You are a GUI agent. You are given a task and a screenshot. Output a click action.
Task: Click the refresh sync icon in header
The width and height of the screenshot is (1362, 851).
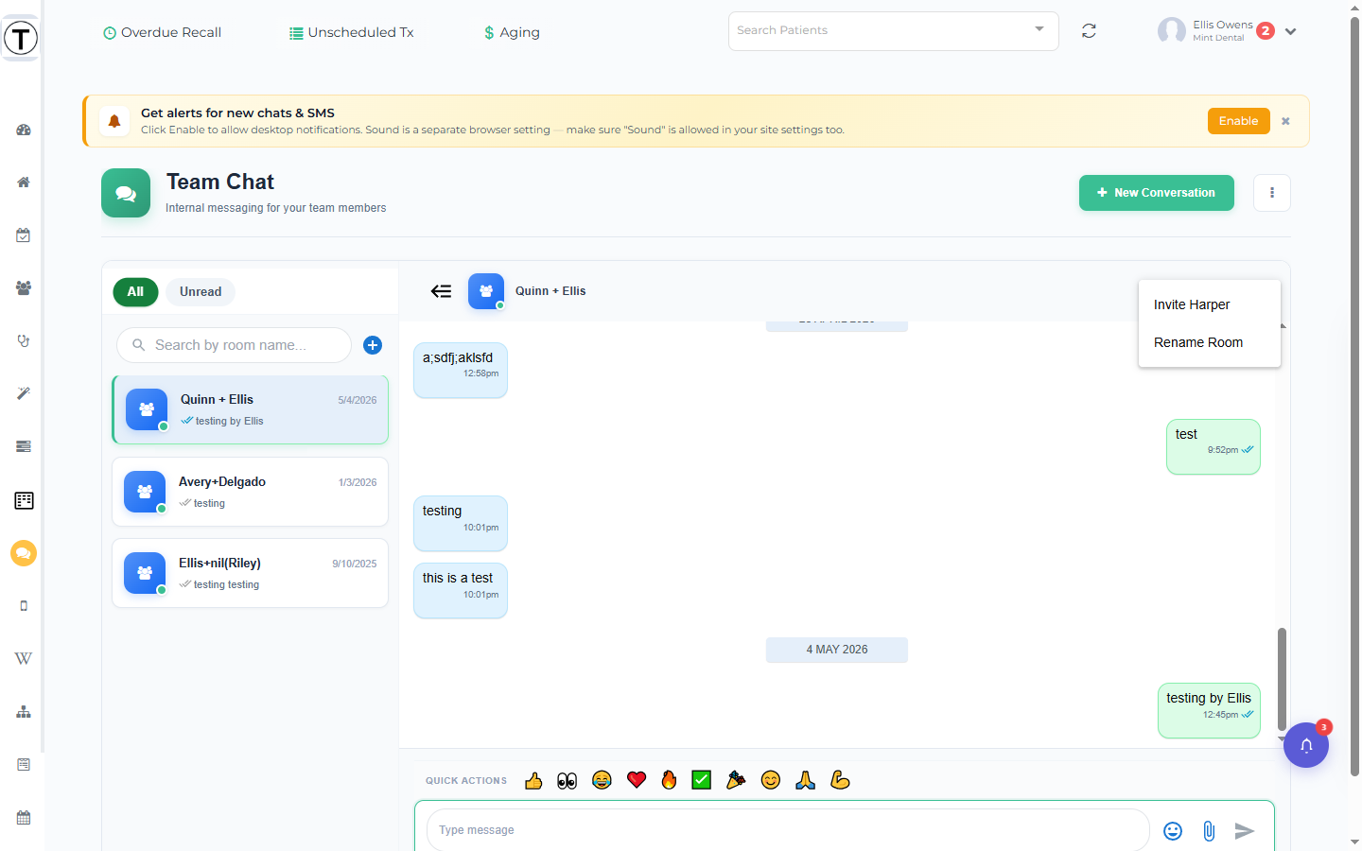point(1089,31)
